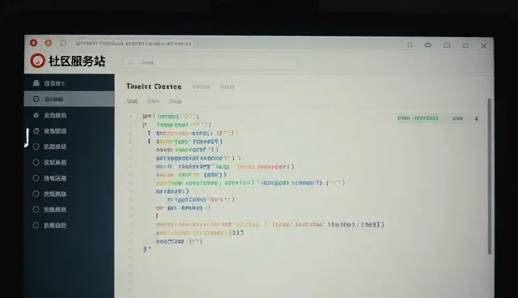
Task: Open the small arrow dropdown beside the green label
Action: [477, 118]
